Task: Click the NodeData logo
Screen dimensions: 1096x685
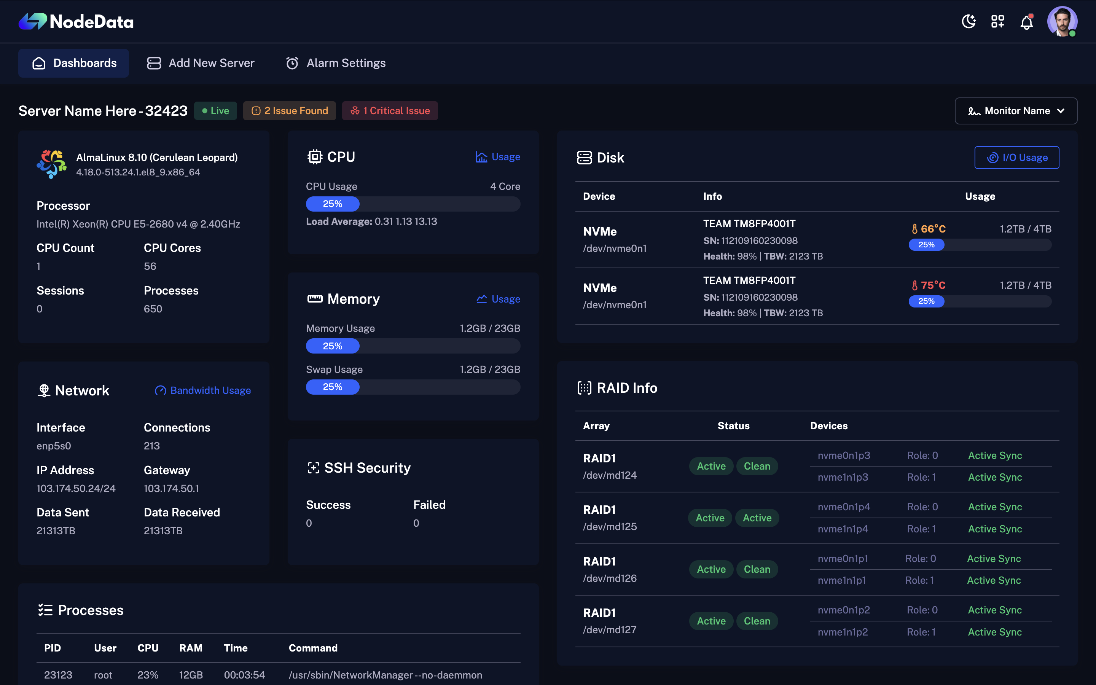Action: click(x=76, y=21)
